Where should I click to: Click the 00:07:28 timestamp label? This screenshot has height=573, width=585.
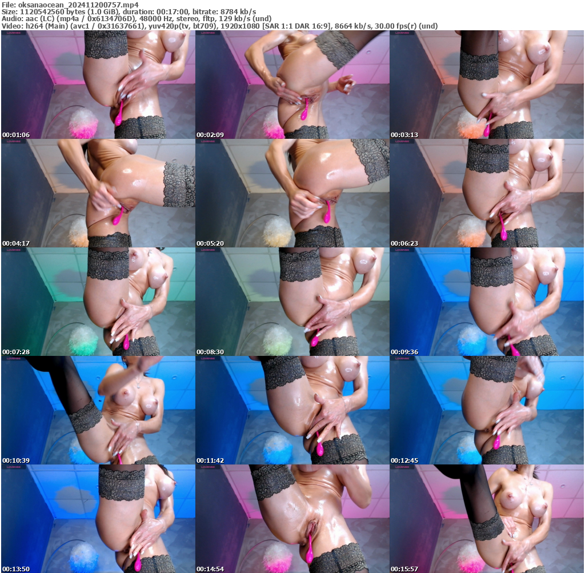click(x=17, y=350)
